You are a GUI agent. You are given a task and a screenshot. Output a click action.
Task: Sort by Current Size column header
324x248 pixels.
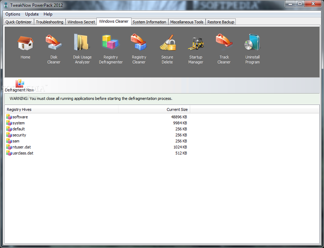click(x=154, y=109)
